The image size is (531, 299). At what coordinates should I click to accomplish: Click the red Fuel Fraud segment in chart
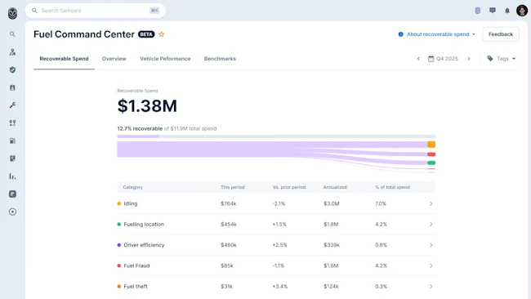coord(431,154)
